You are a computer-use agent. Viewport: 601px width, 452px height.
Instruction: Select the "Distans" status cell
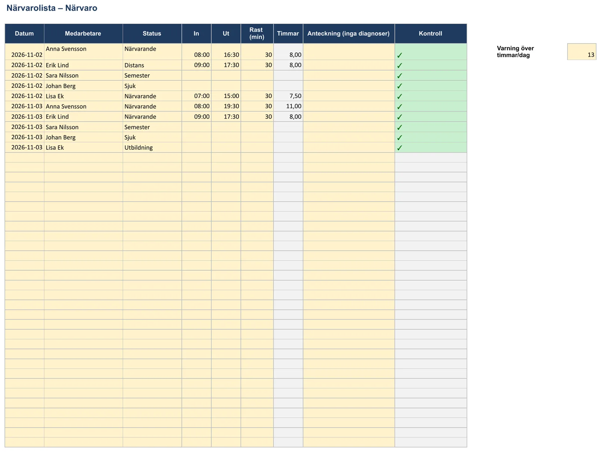(x=152, y=65)
